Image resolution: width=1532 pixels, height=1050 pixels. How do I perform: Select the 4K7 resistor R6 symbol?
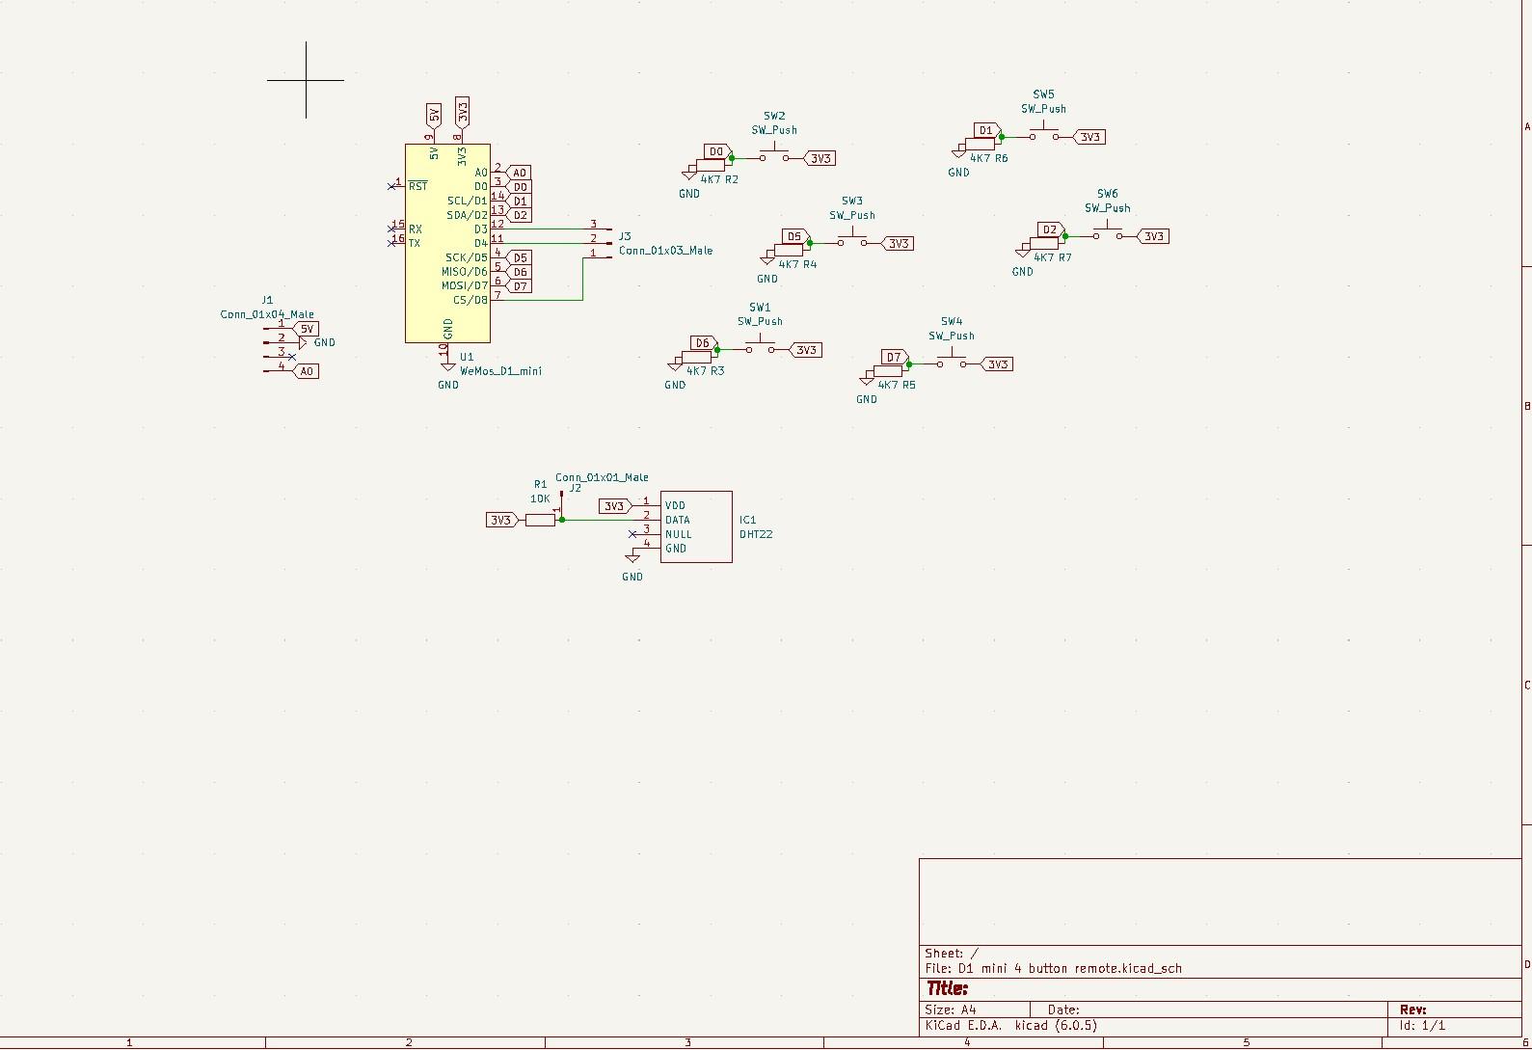[x=981, y=145]
